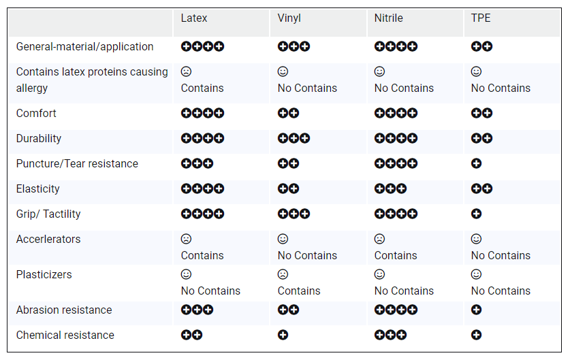Screen dimensions: 570x362
Task: Click the General-material/application row label
Action: tap(84, 47)
